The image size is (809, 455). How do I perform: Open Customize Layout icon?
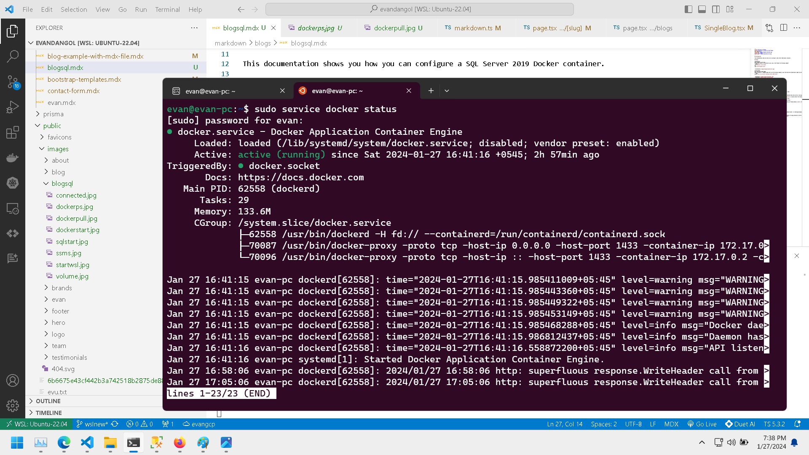click(730, 9)
